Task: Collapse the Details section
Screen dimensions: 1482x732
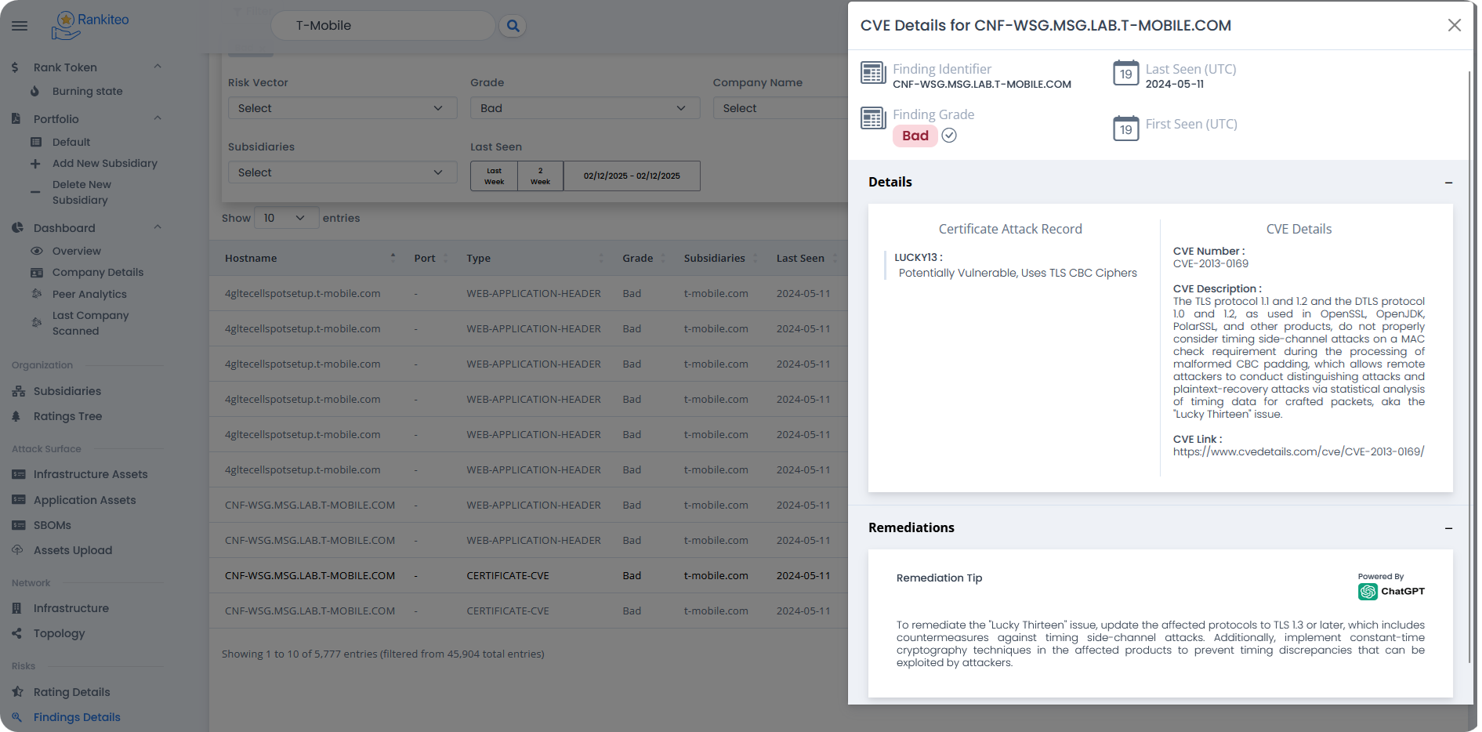Action: click(1448, 183)
